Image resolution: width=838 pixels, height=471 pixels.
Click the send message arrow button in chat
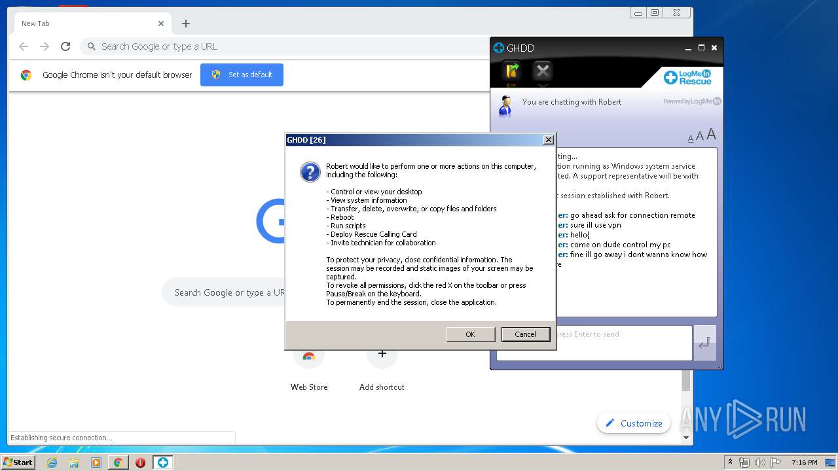pos(705,343)
